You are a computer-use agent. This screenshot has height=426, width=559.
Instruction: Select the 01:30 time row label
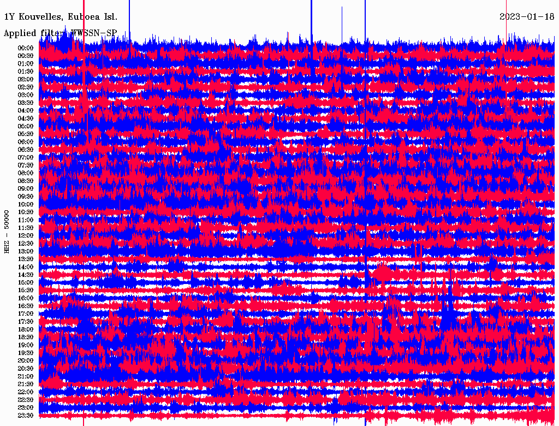pos(26,72)
